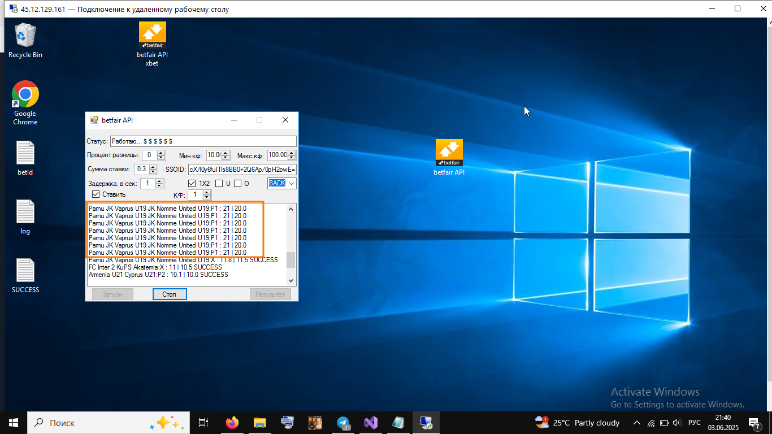Open Task View on the taskbar
The image size is (772, 434).
click(x=203, y=422)
